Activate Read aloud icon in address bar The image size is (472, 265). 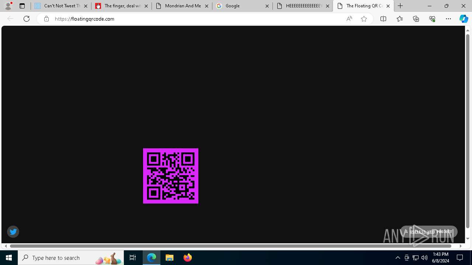[x=349, y=19]
